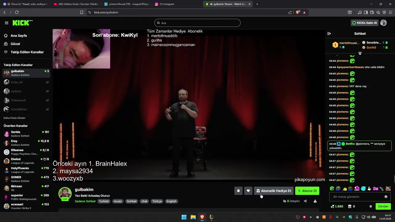The image size is (395, 222).
Task: Collapse the chat leaderboard handle
Action: click(360, 53)
